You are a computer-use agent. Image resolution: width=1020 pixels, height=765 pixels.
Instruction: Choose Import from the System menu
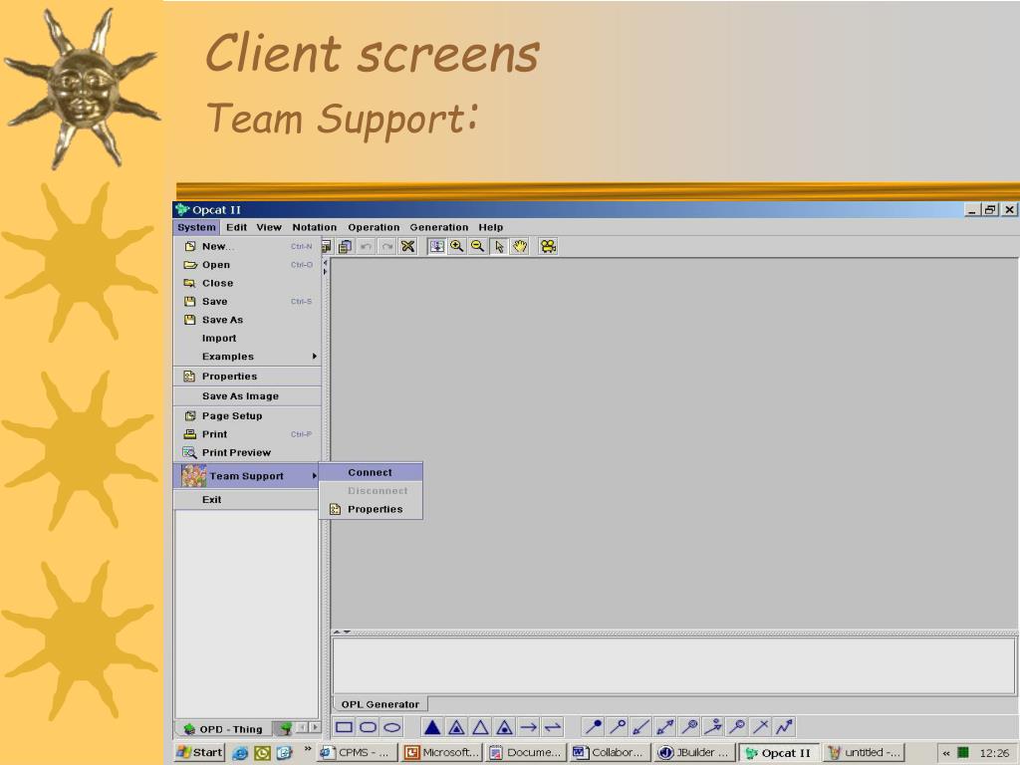click(248, 338)
